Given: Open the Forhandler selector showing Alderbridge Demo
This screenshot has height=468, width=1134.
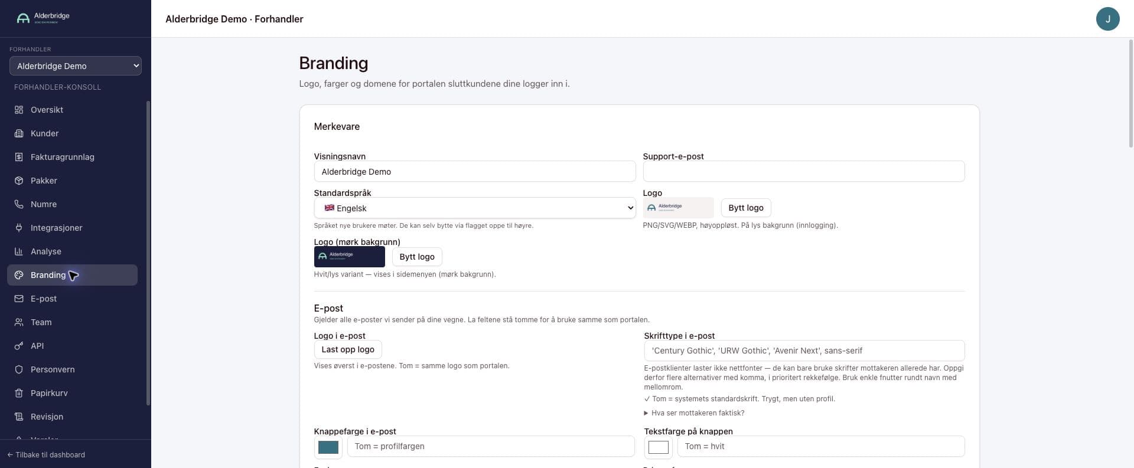Looking at the screenshot, I should (x=76, y=66).
